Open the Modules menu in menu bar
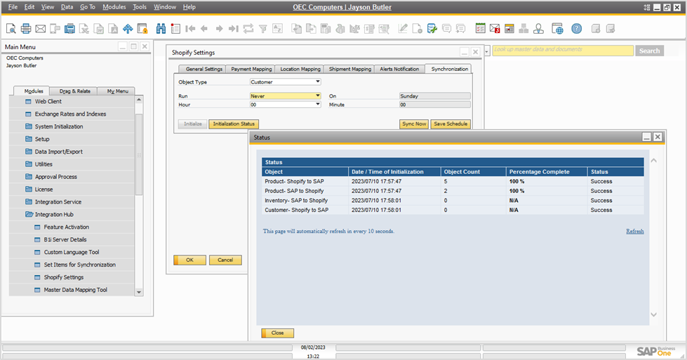The width and height of the screenshot is (687, 360). 114,6
